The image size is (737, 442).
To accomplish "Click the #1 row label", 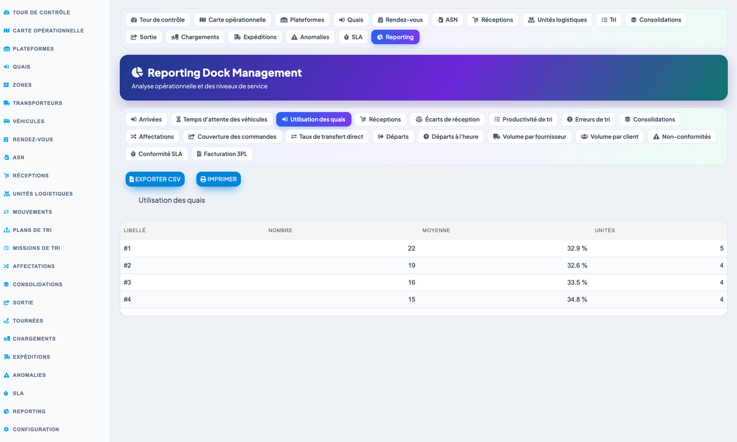I will point(127,249).
